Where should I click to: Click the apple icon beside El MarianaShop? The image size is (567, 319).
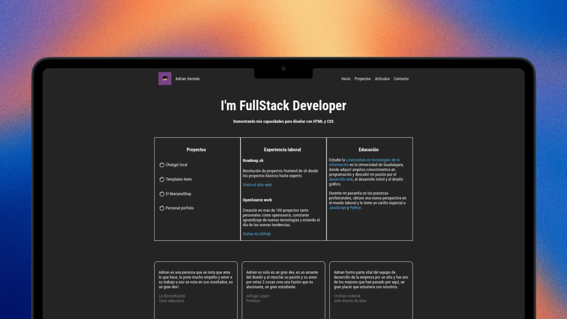tap(162, 194)
